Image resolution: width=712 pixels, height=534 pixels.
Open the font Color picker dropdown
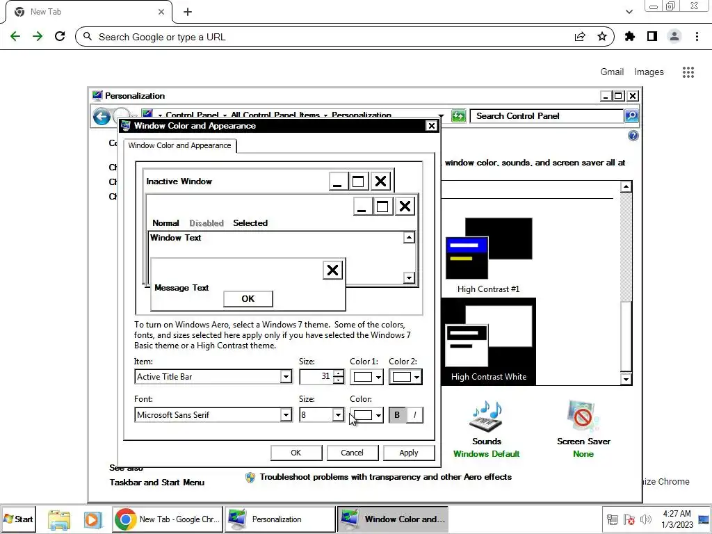pos(366,414)
